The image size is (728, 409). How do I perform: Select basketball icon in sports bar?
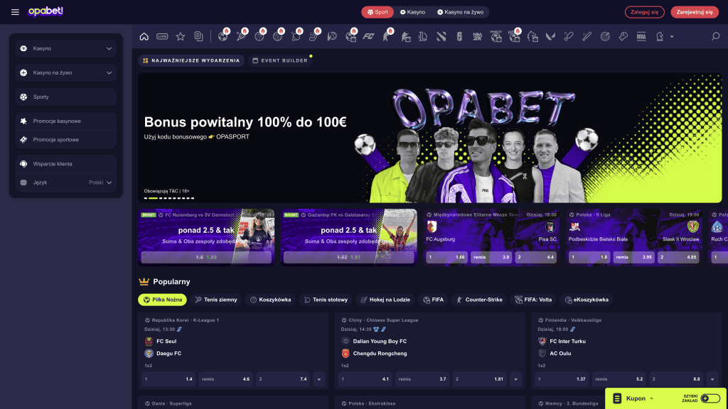259,36
